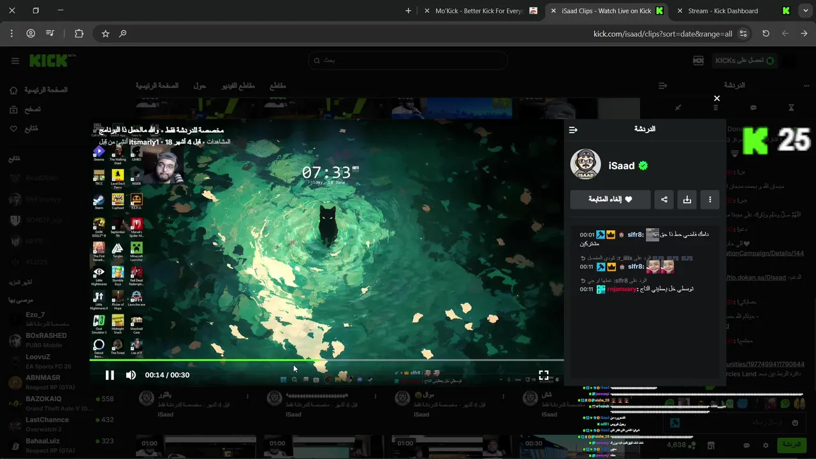Click username slfr8 at 00:01 message
This screenshot has height=459, width=816.
636,235
